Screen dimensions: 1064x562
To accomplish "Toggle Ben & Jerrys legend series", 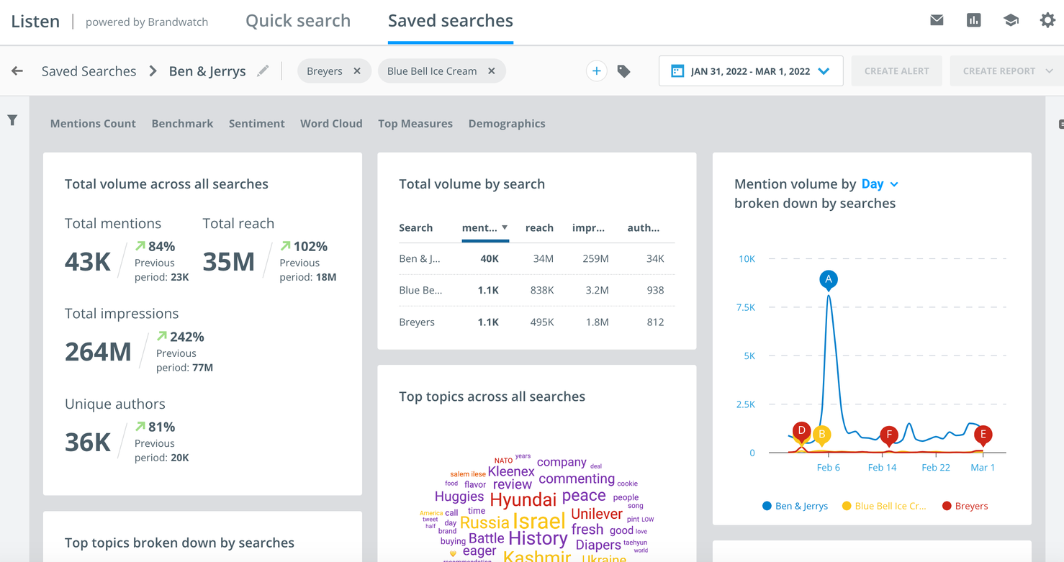I will tap(795, 506).
